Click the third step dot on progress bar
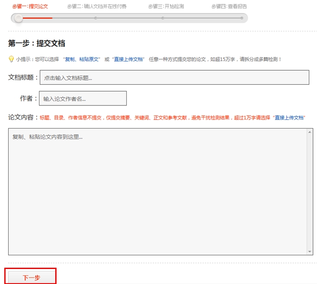The image size is (317, 284). [163, 18]
